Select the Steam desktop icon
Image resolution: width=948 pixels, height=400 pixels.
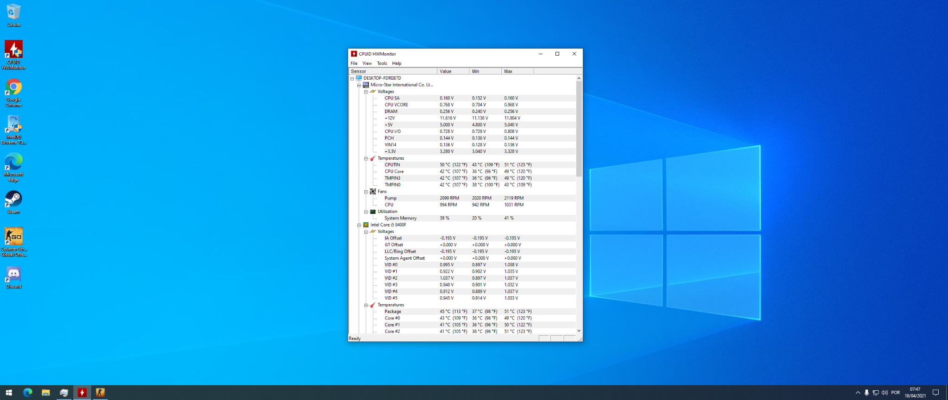tap(13, 202)
